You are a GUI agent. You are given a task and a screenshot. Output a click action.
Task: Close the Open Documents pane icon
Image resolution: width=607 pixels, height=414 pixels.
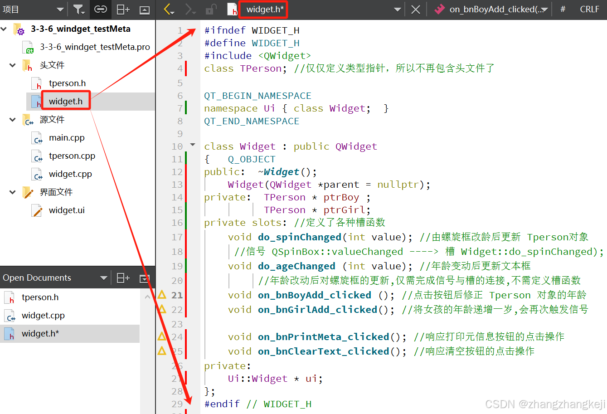[145, 278]
